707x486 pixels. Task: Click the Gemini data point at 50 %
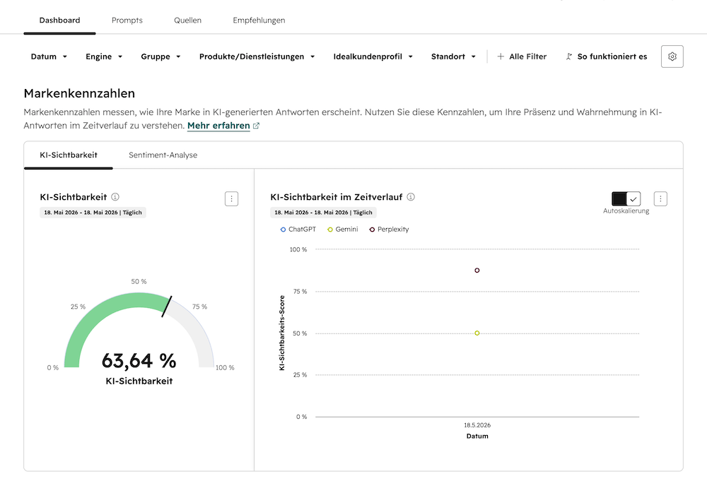pos(477,333)
